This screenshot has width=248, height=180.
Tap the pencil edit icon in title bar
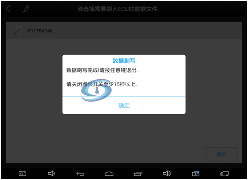tap(26, 9)
